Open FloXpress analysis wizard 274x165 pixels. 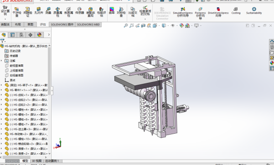click(200, 13)
